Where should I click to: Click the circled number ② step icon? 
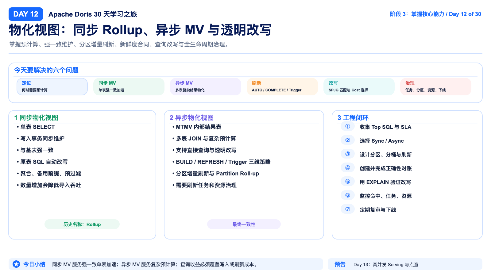[348, 140]
